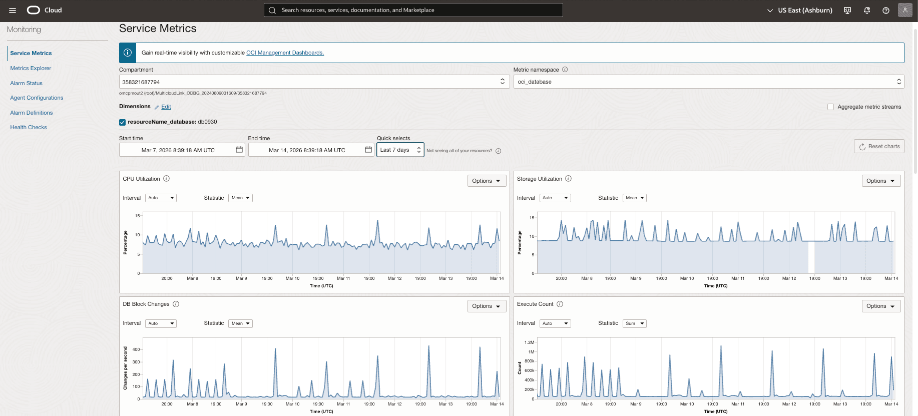
Task: Click the Execute Count chart area
Action: tap(716, 368)
